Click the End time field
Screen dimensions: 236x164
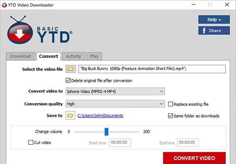pyautogui.click(x=188, y=143)
